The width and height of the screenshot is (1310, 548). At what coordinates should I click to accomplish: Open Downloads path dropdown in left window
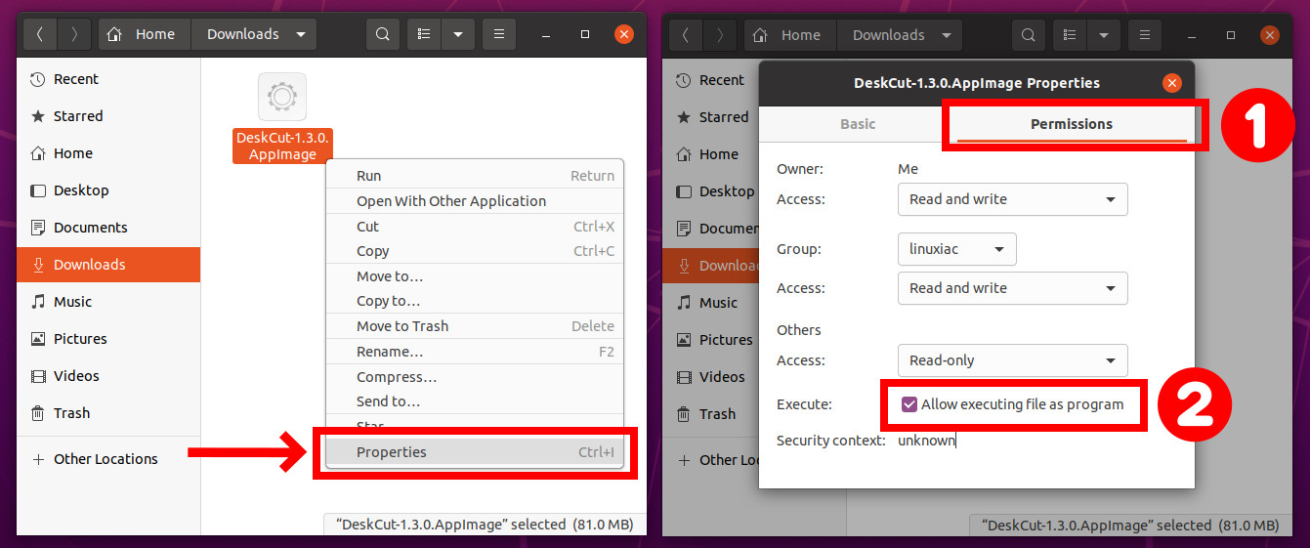[x=254, y=34]
